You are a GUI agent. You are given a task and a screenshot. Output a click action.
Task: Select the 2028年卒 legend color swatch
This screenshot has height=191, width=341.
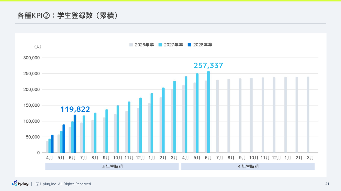coord(189,45)
